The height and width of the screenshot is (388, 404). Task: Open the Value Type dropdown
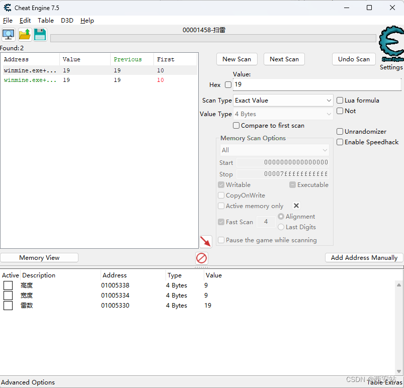point(283,114)
